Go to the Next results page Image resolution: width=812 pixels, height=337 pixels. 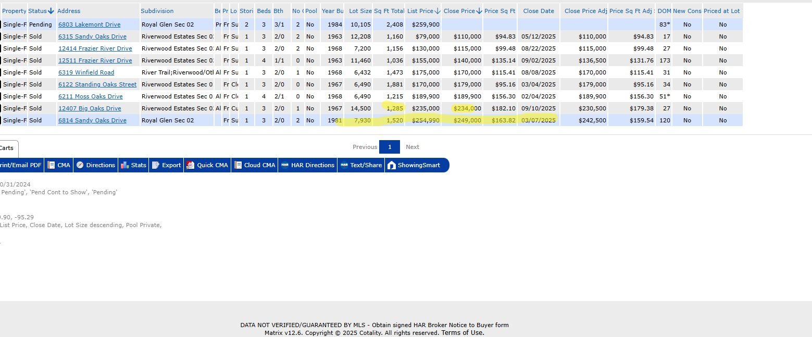tap(412, 147)
